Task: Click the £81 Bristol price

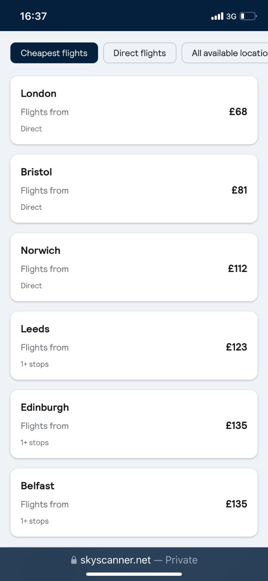Action: (x=239, y=190)
